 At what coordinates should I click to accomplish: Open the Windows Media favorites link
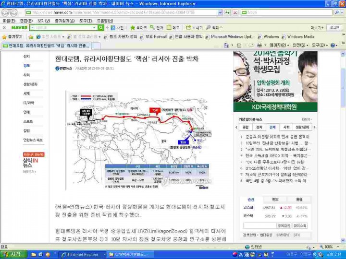tap(298, 37)
